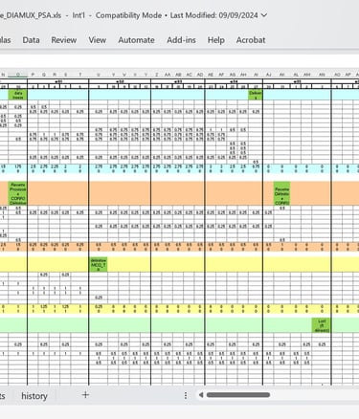
Task: Add a new sheet with the plus icon
Action: coord(85,395)
